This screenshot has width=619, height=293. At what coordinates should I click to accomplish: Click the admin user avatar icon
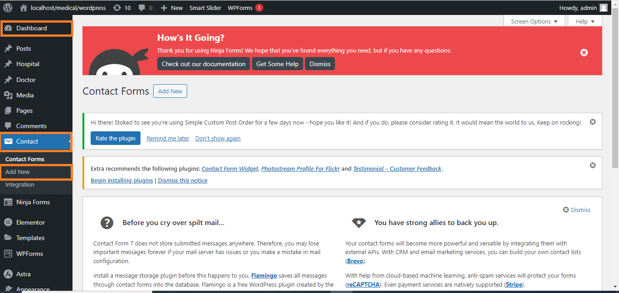(x=603, y=8)
